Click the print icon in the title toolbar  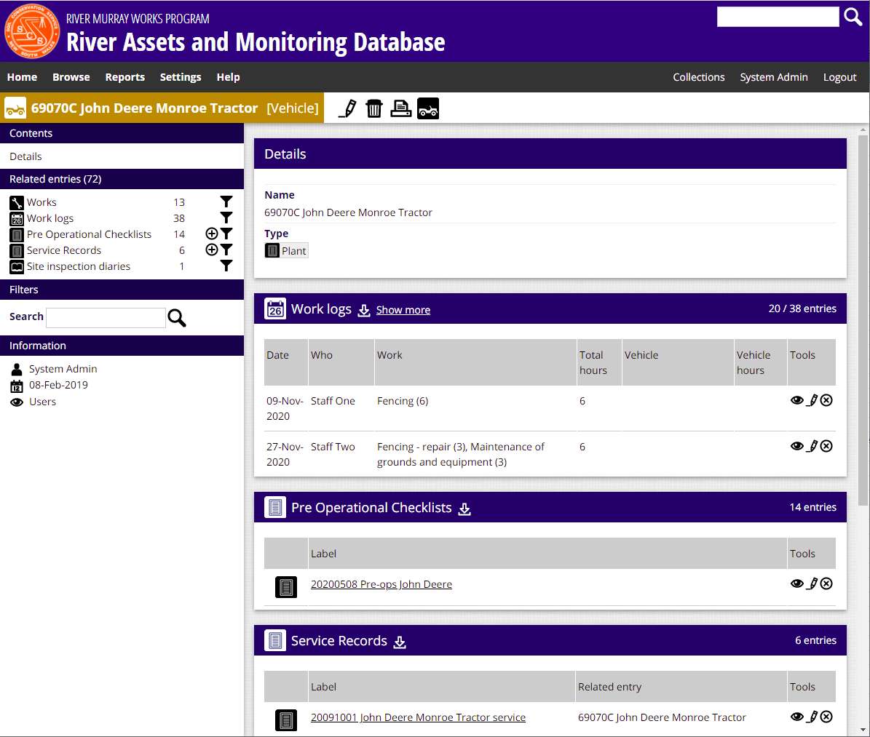[401, 108]
